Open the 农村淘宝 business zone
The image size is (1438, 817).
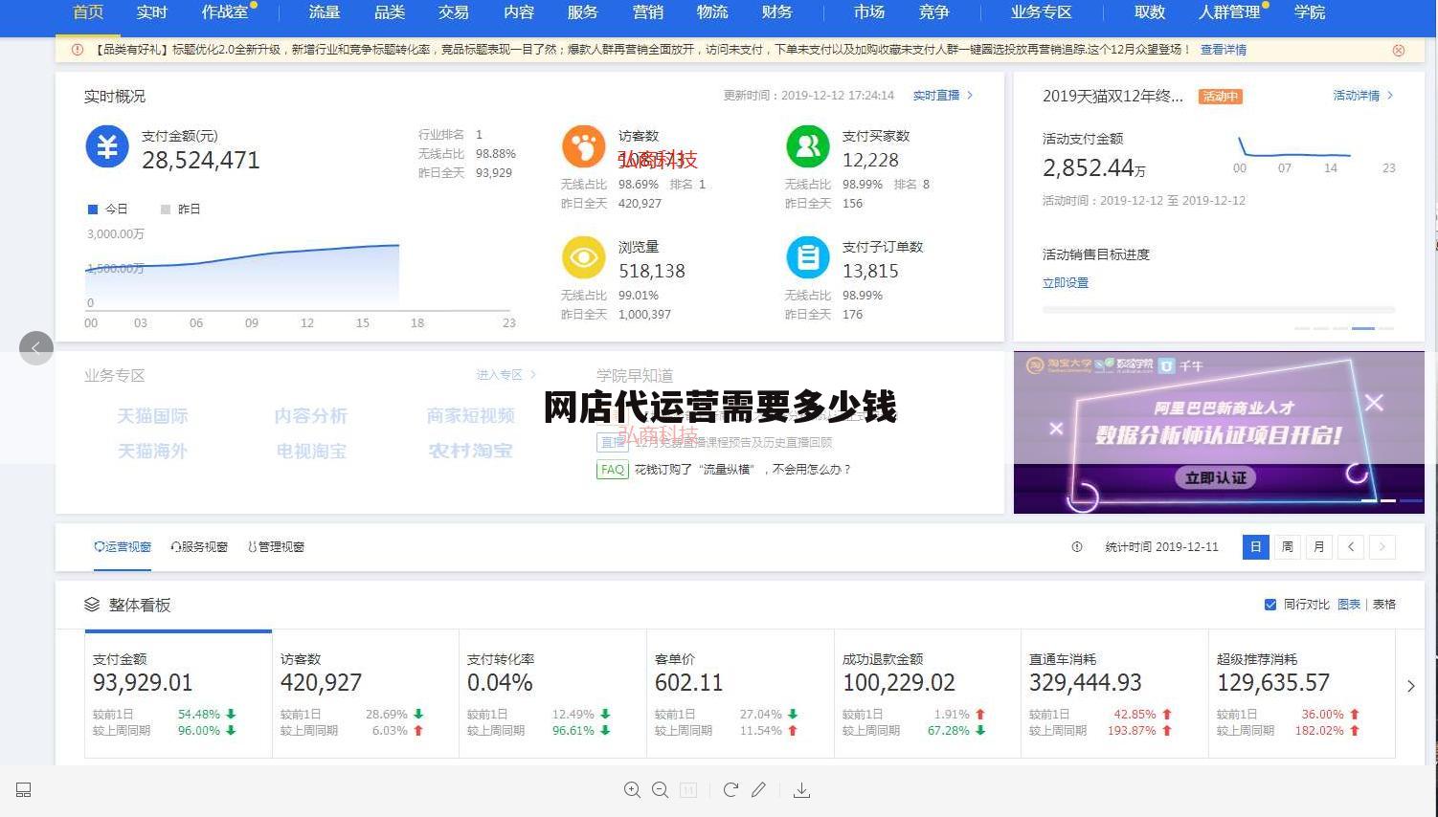click(x=470, y=451)
